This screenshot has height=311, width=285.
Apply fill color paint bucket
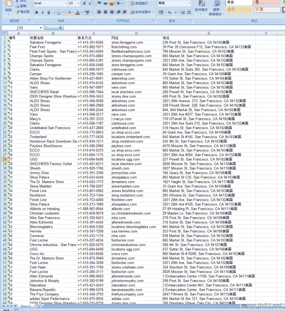[69, 12]
